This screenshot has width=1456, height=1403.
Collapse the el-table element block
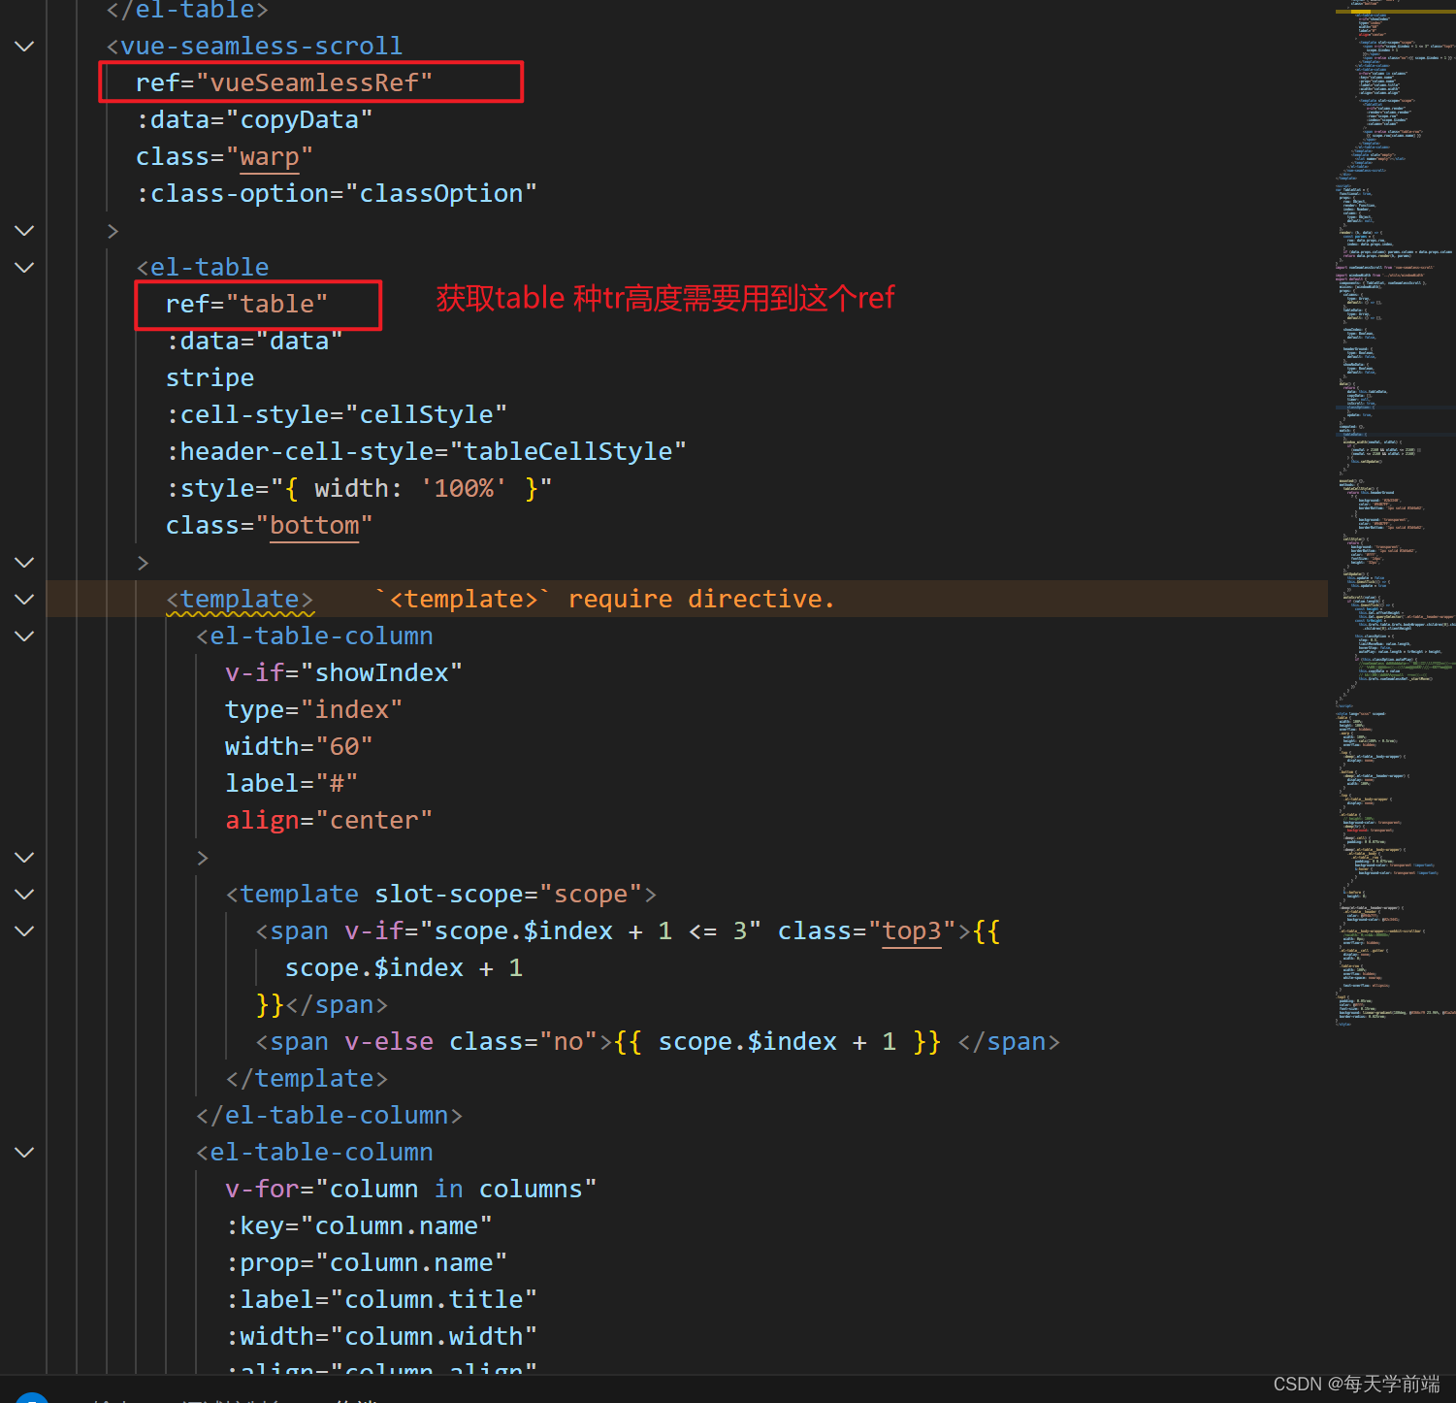(24, 268)
